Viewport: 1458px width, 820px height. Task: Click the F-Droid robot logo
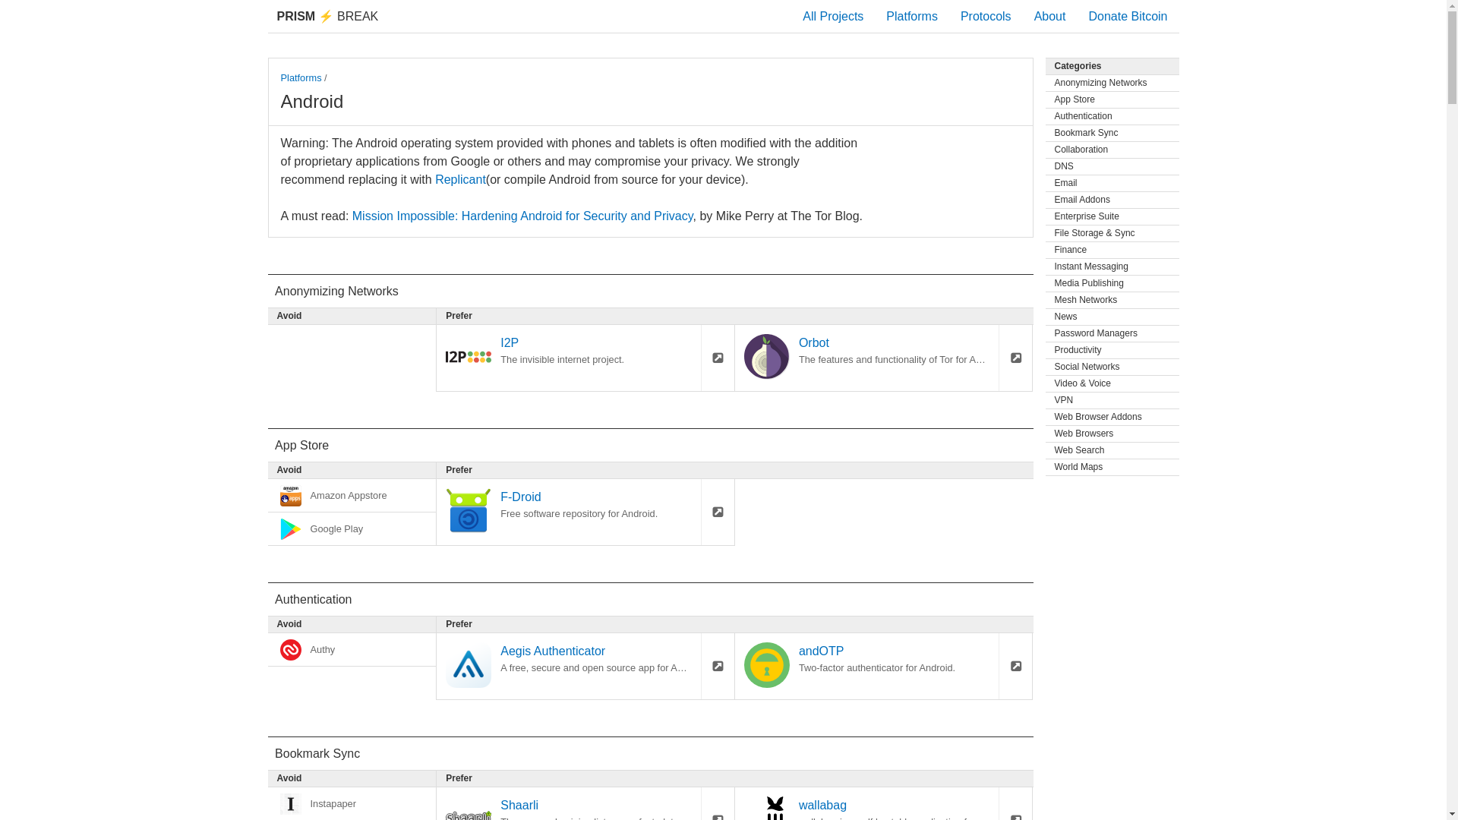pyautogui.click(x=468, y=510)
